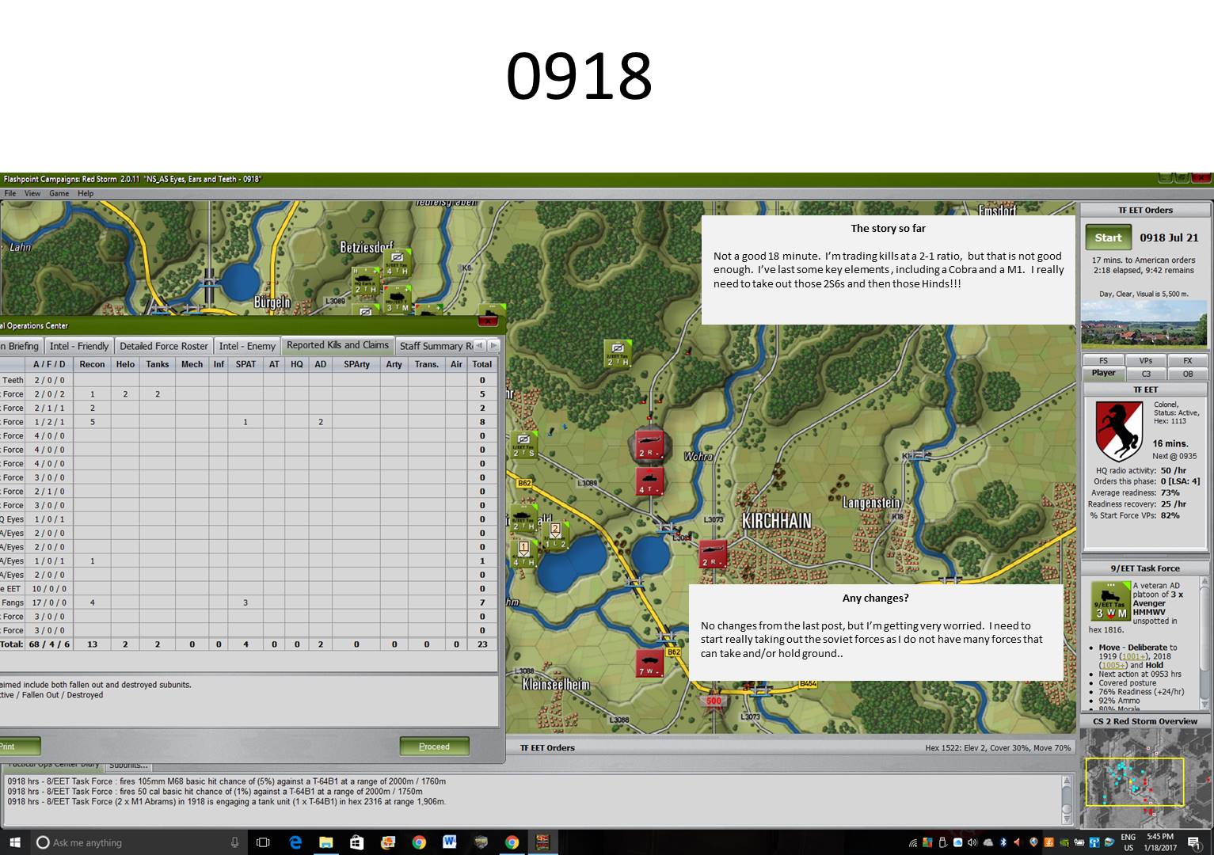Click the grand total cell showing 23
Viewport: 1214px width, 855px height.
point(481,644)
